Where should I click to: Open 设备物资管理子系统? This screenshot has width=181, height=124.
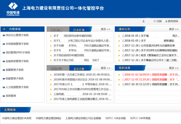pyautogui.click(x=17, y=61)
